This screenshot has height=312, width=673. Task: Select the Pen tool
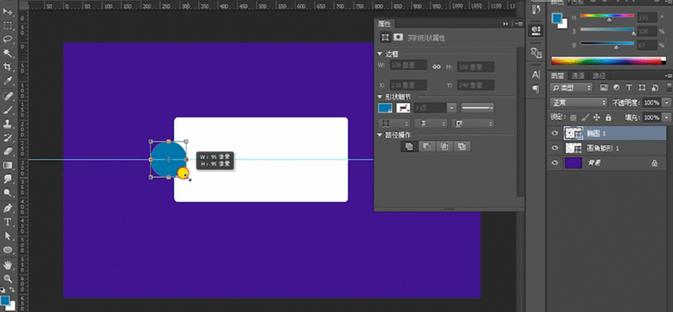(x=8, y=208)
